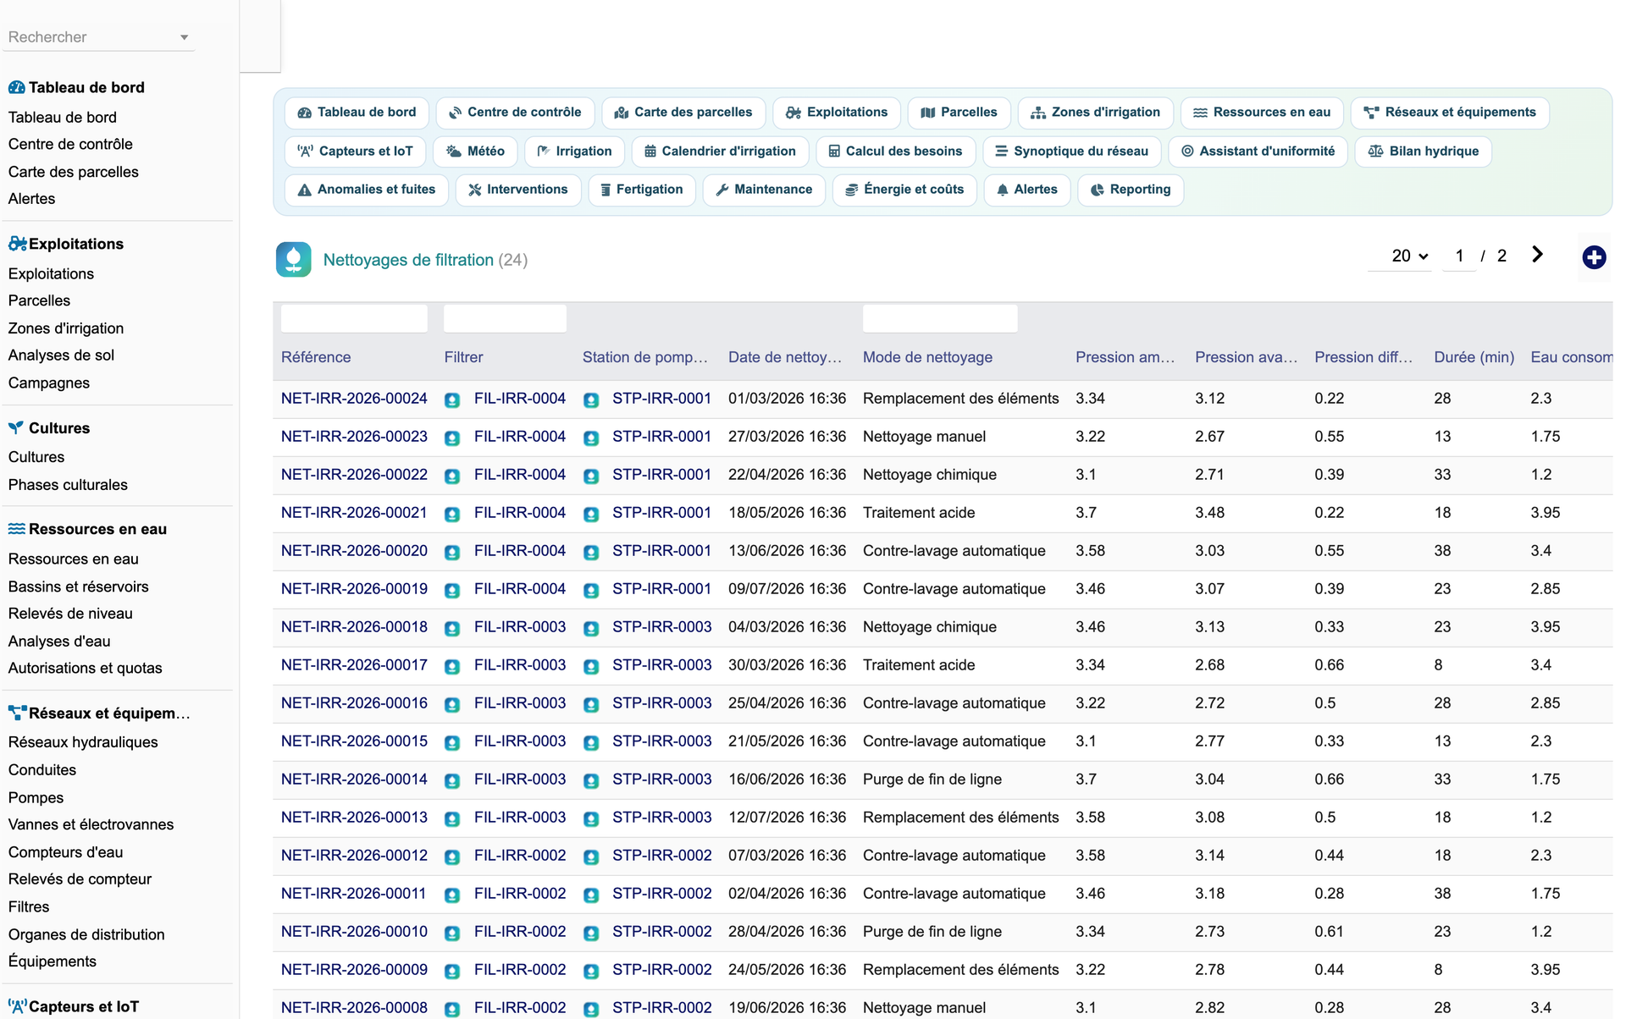1648x1019 pixels.
Task: Open record NET-IRR-2026-00012
Action: [x=354, y=856]
